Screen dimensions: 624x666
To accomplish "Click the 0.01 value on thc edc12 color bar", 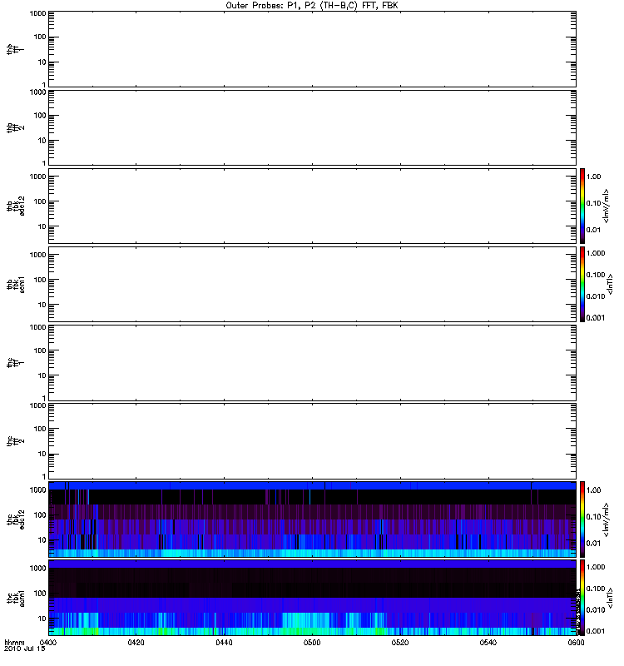I will (593, 544).
